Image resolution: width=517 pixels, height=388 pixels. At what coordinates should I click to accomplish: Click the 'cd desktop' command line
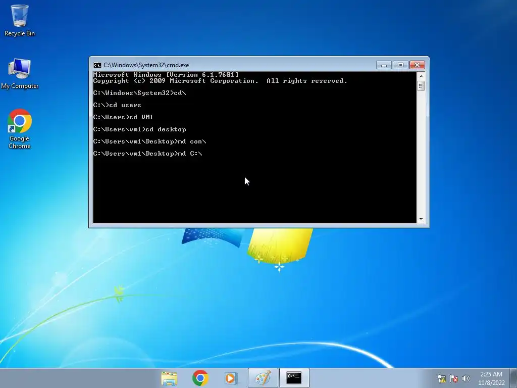click(139, 129)
